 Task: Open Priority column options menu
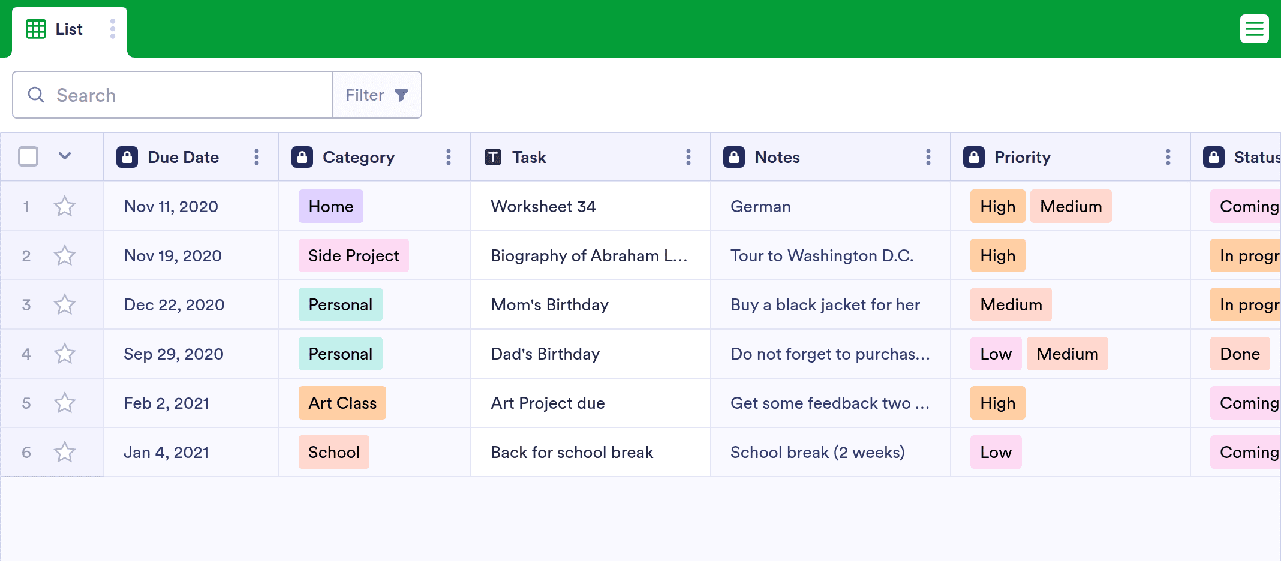[x=1168, y=157]
